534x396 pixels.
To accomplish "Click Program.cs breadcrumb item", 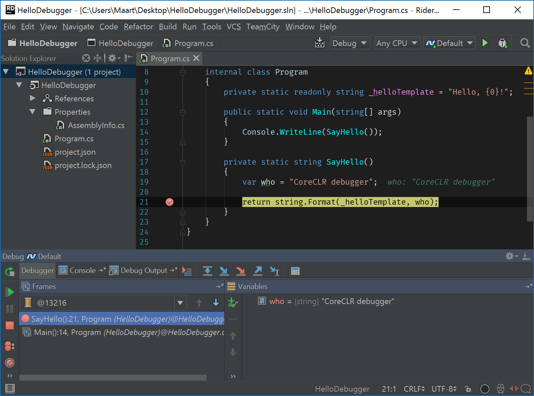I will (188, 43).
